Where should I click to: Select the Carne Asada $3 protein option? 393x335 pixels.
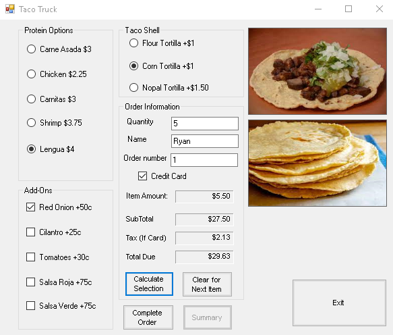59,49
